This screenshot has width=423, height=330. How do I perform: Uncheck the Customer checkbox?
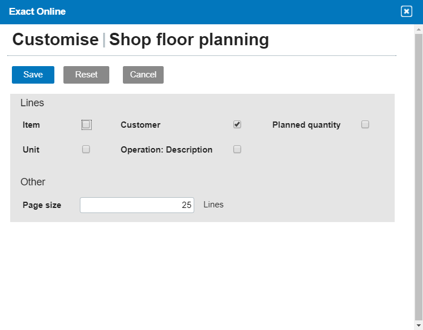(x=237, y=124)
